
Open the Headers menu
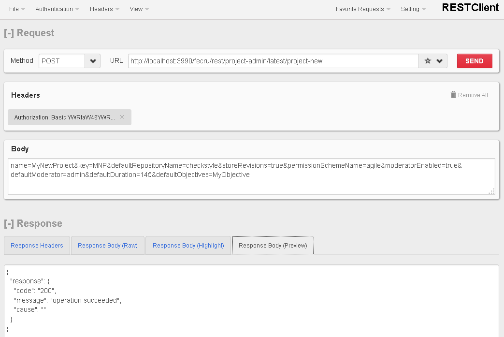point(102,9)
